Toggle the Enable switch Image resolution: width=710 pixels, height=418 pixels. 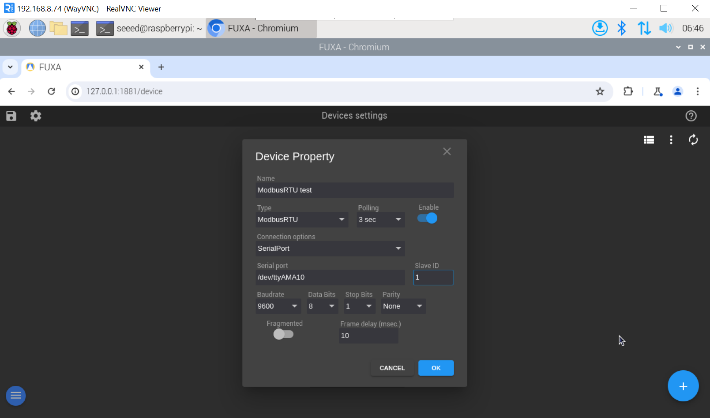click(427, 218)
